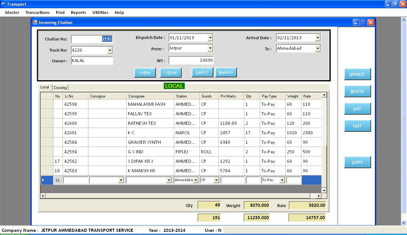Click the Consignee column header
The width and height of the screenshot is (407, 235).
[150, 96]
